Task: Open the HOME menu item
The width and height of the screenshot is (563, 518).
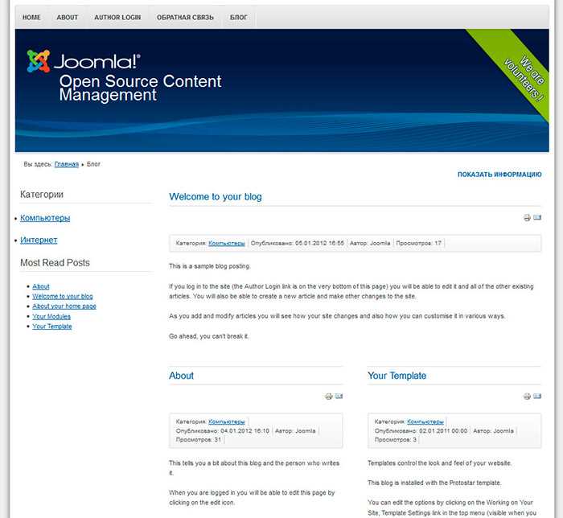Action: tap(31, 17)
